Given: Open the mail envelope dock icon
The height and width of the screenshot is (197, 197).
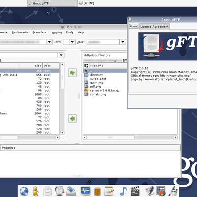Looking at the screenshot, I should [48, 191].
